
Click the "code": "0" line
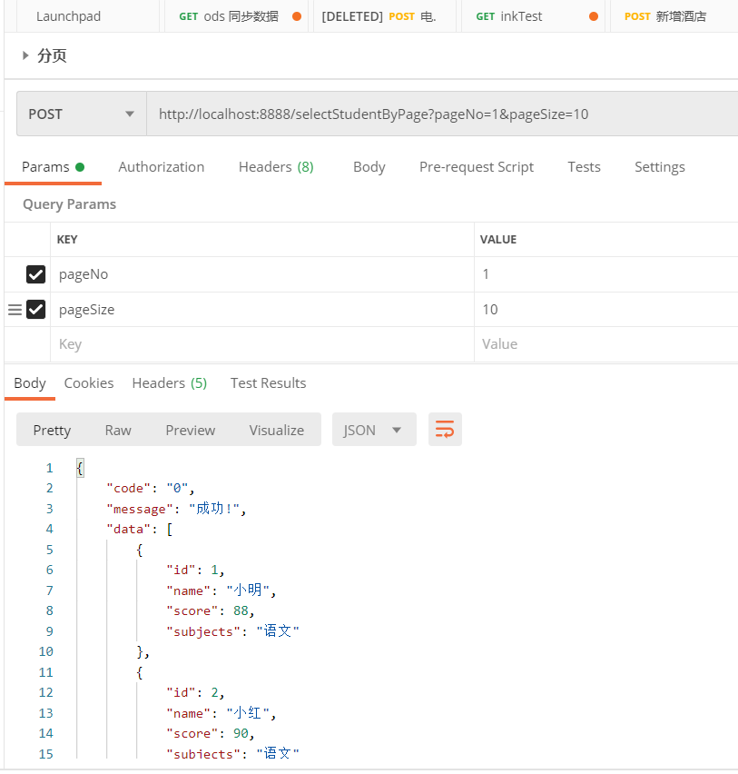tap(151, 488)
